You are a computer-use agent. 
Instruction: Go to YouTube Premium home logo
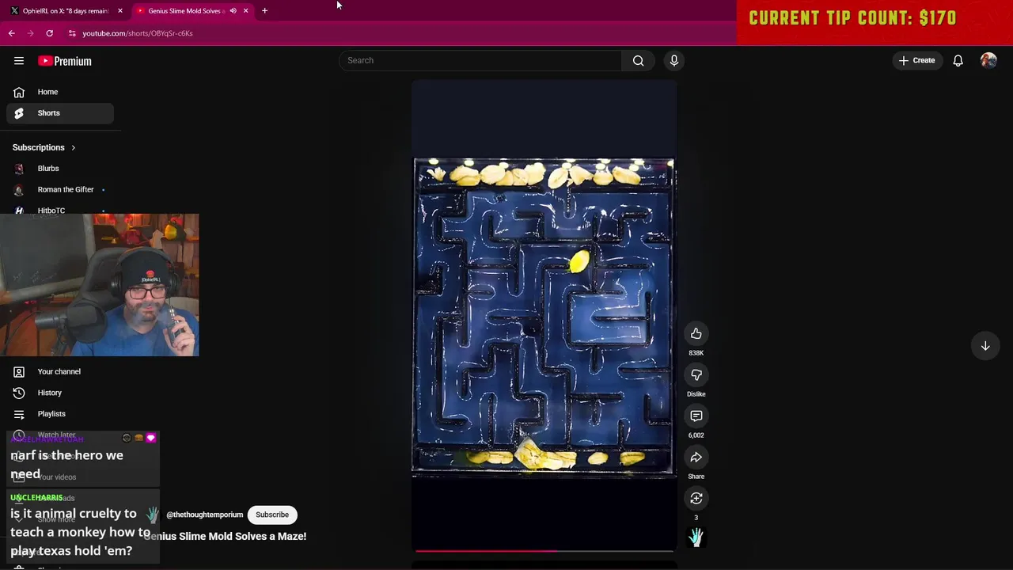pyautogui.click(x=65, y=61)
